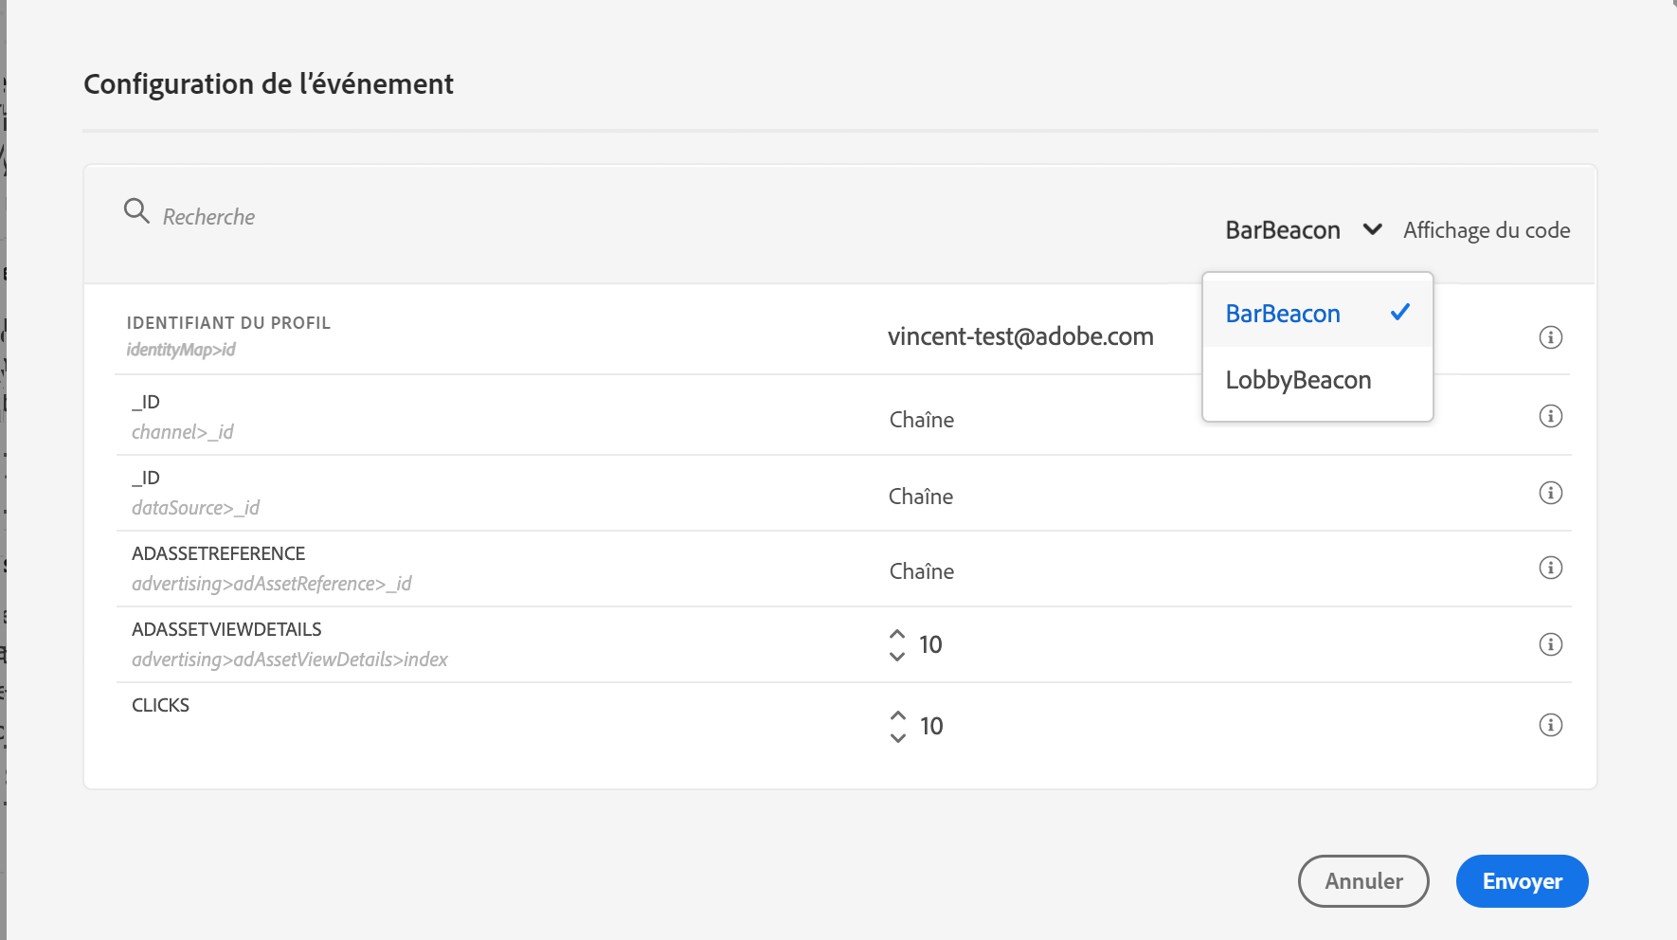This screenshot has height=940, width=1677.
Task: Click the Chaîne field for channel>_id
Action: pyautogui.click(x=922, y=420)
